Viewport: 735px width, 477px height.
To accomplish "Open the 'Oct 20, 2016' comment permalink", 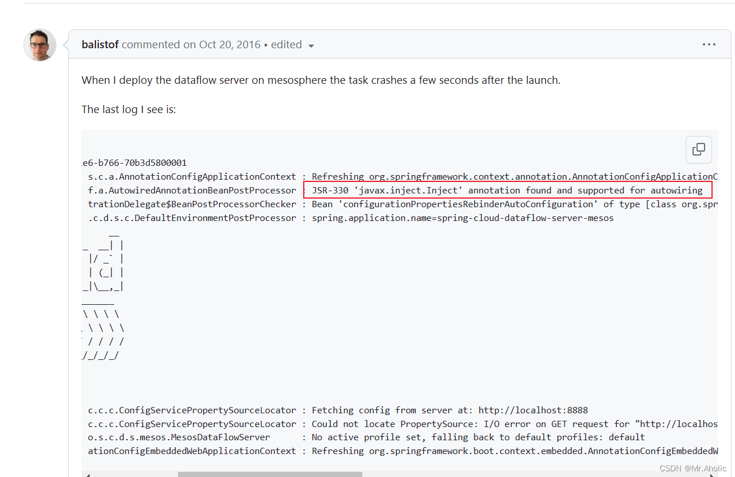I will pos(229,44).
